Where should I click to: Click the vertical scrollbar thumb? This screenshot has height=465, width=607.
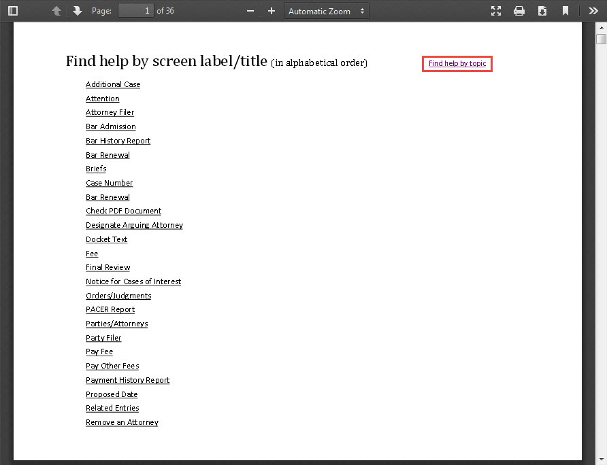(601, 39)
